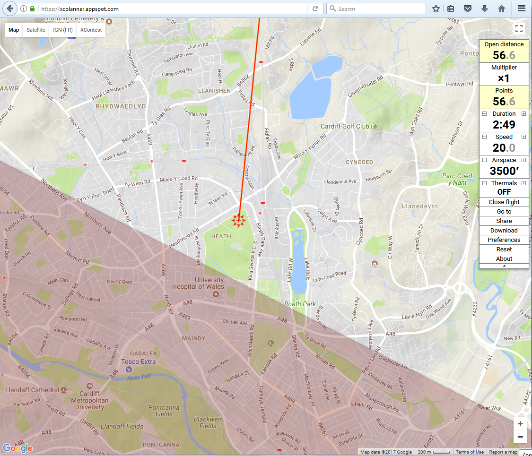
Task: Decrease the Duration value
Action: (x=485, y=114)
